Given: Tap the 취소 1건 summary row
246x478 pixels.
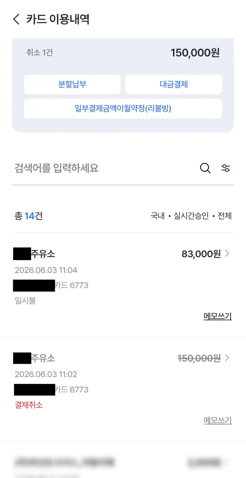Looking at the screenshot, I should (123, 53).
